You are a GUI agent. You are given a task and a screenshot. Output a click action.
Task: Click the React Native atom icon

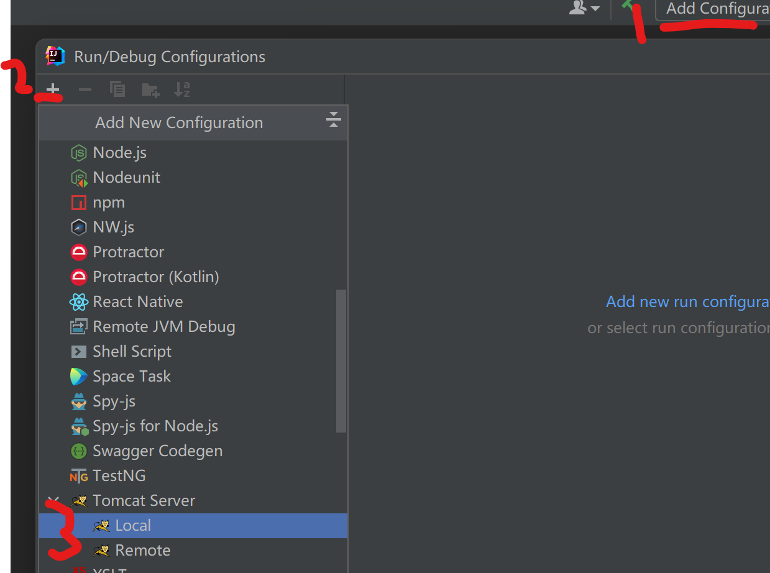[x=78, y=302]
